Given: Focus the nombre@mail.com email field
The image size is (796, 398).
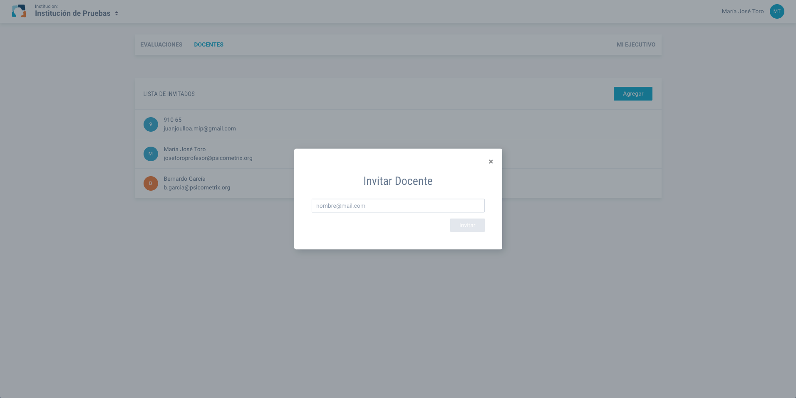Looking at the screenshot, I should tap(398, 206).
